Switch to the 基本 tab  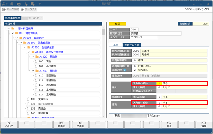(x=116, y=45)
